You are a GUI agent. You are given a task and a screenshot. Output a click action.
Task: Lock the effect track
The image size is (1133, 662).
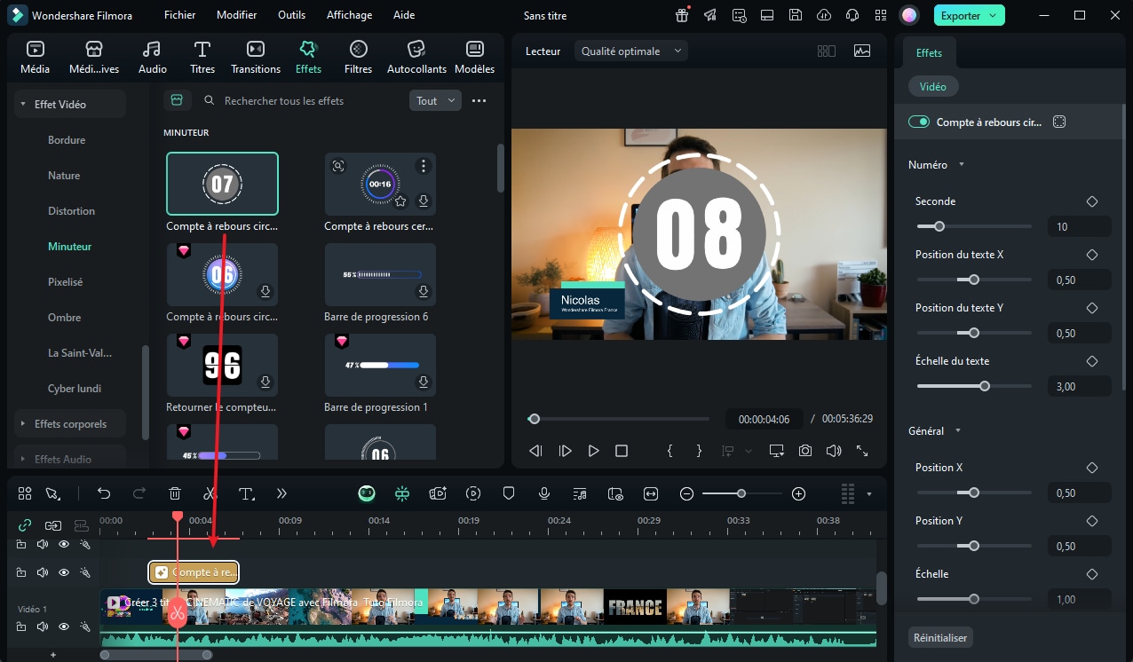(21, 572)
